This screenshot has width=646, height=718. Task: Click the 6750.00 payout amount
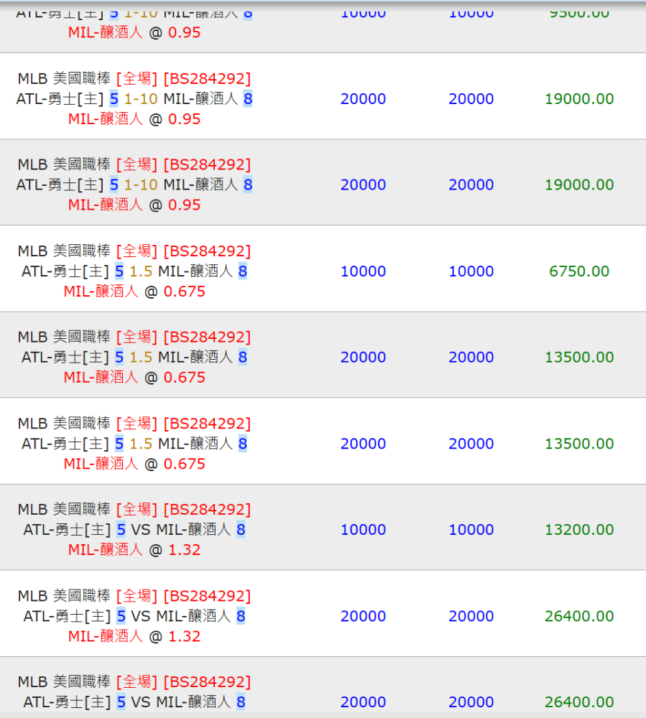pyautogui.click(x=578, y=271)
